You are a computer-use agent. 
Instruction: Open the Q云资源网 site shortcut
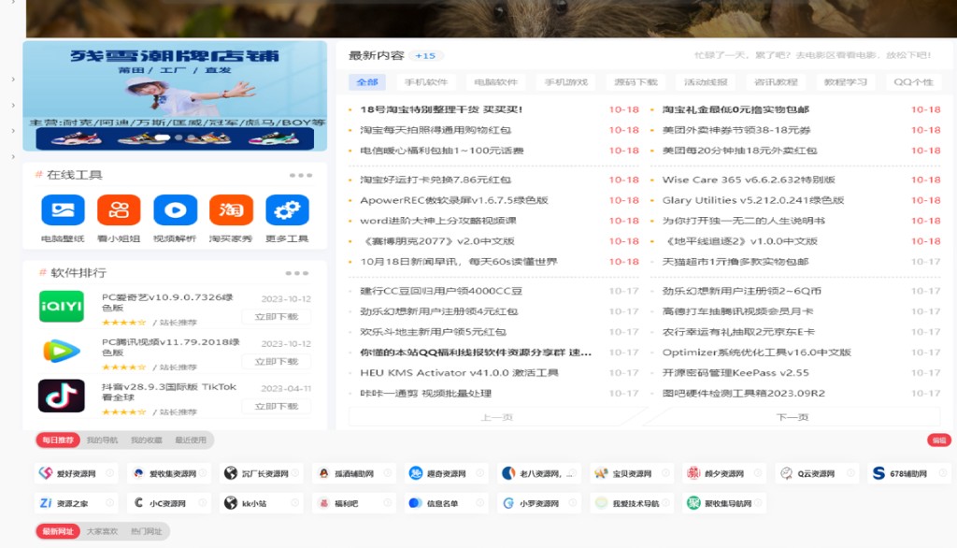[817, 473]
